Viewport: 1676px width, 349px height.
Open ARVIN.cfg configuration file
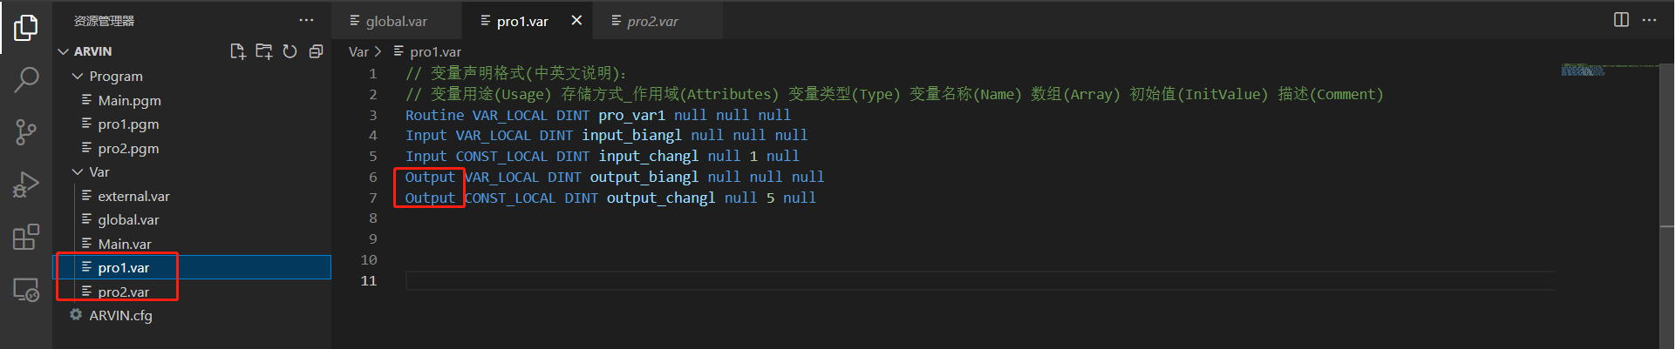coord(120,315)
